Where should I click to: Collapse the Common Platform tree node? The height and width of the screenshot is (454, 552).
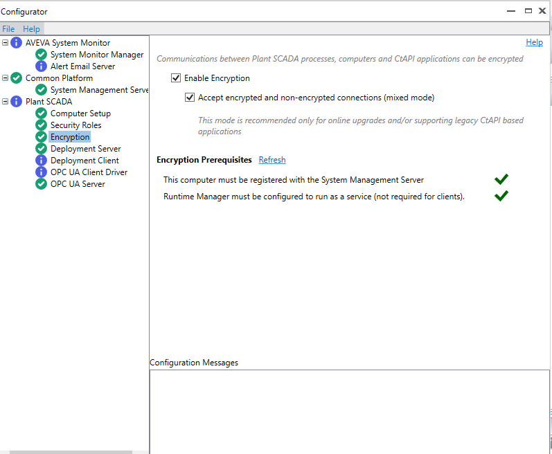tap(6, 78)
